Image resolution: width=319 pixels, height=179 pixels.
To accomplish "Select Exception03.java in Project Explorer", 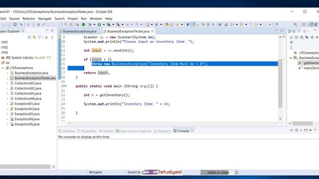I will (x=27, y=114).
